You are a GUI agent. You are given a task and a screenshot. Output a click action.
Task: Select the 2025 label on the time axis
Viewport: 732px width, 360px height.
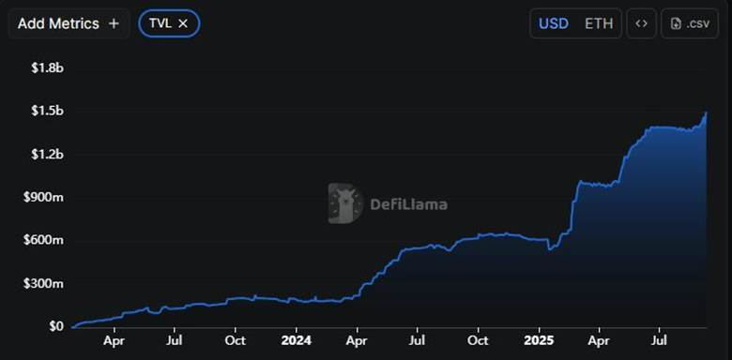(539, 340)
